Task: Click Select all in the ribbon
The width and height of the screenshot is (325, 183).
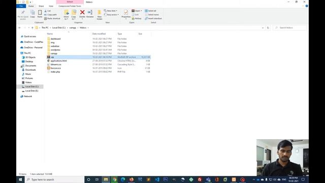Action: tap(150, 11)
